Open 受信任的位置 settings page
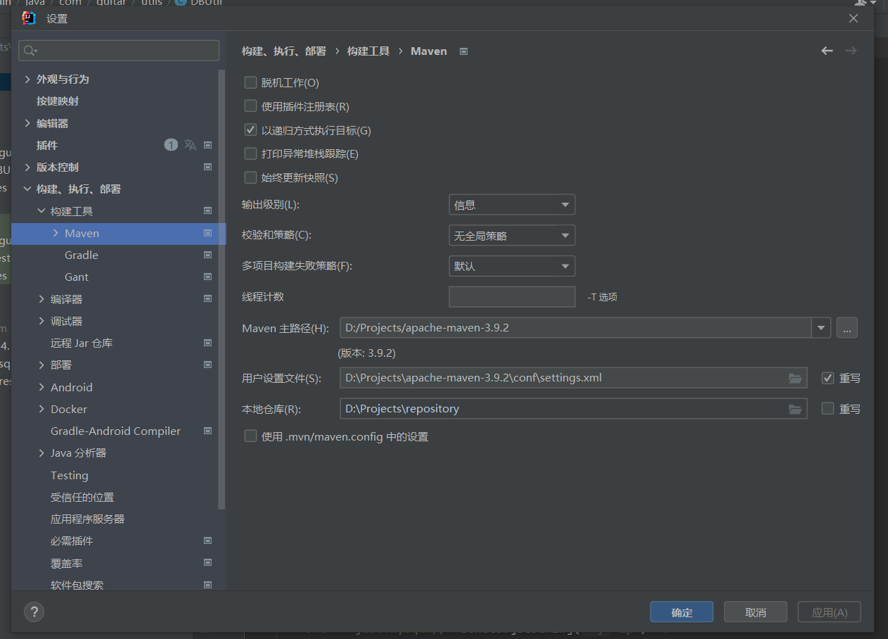The image size is (888, 639). [82, 497]
